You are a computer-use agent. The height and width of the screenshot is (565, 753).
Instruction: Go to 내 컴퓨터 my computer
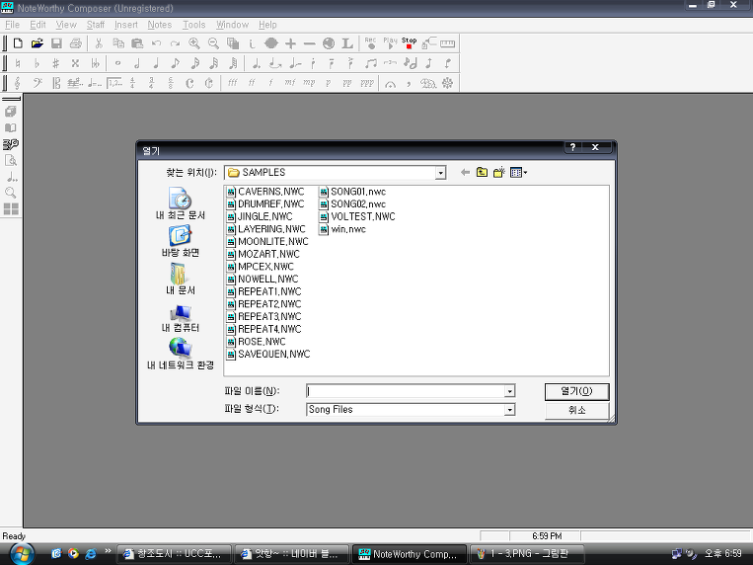[180, 317]
